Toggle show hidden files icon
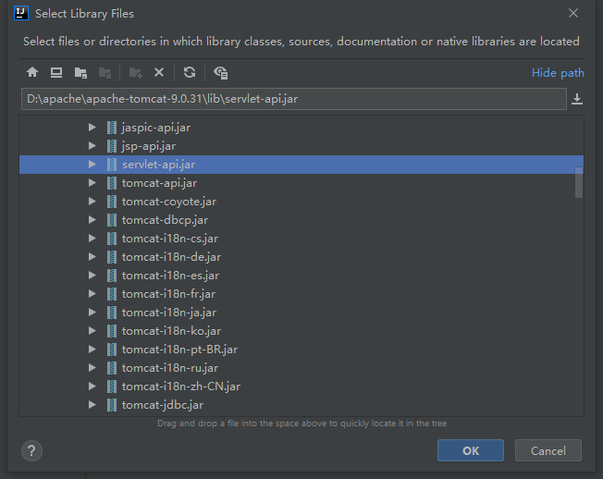 [221, 73]
